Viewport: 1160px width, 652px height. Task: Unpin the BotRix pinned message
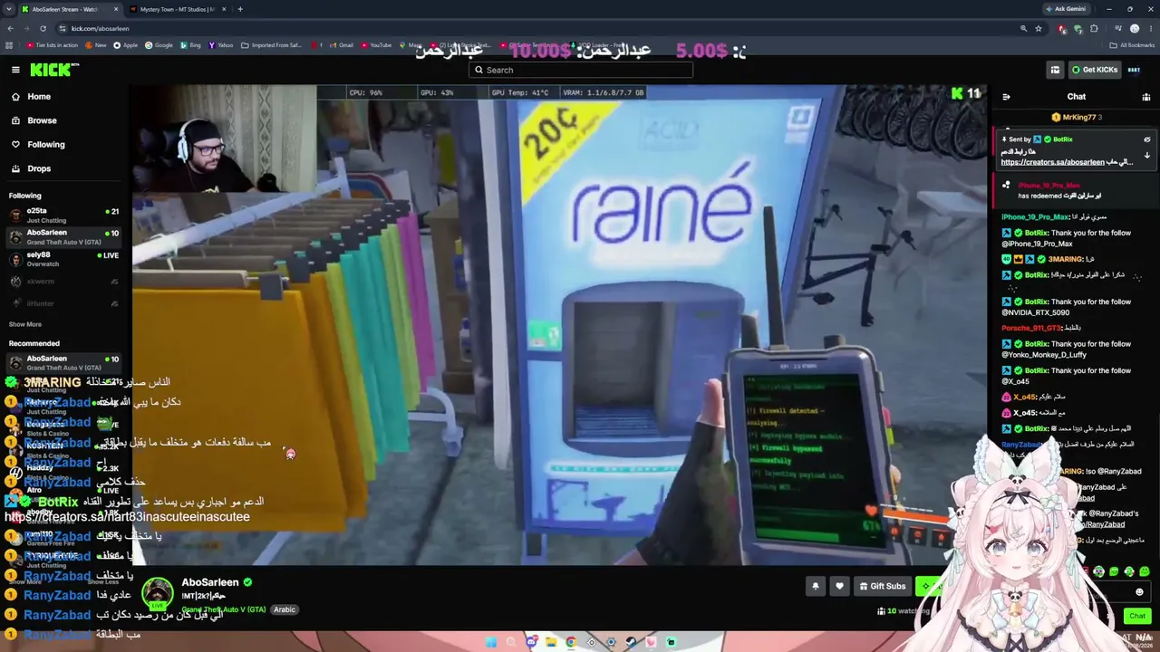[x=1146, y=139]
